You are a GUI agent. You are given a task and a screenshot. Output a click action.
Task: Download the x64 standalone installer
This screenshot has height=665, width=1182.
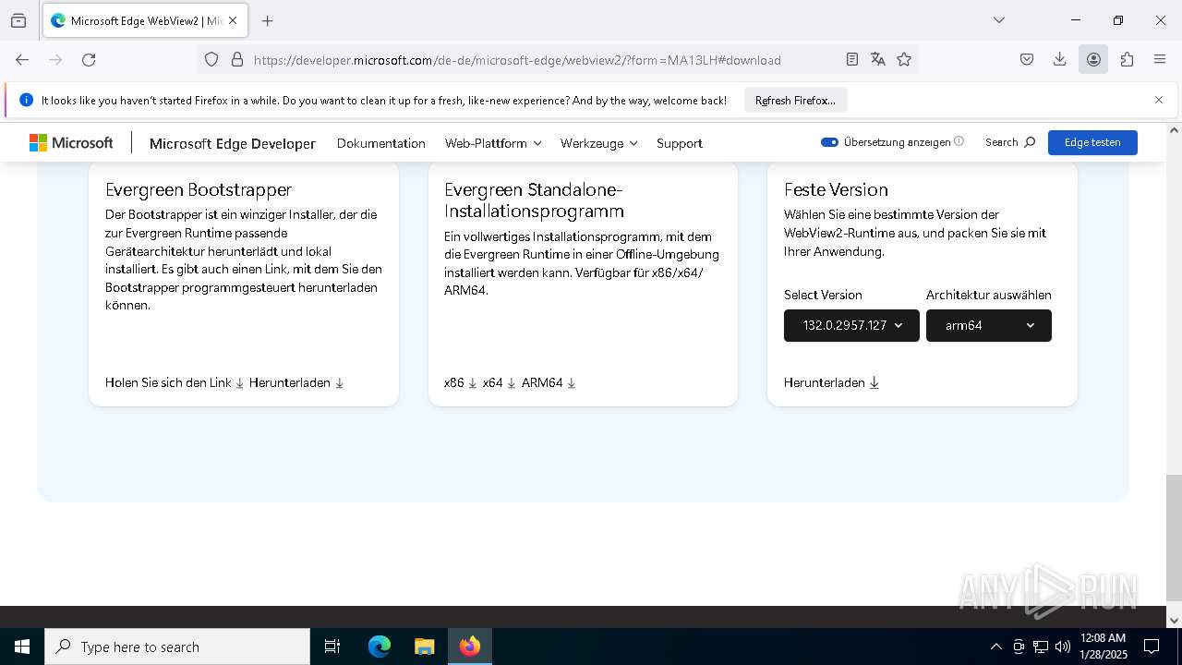point(499,382)
